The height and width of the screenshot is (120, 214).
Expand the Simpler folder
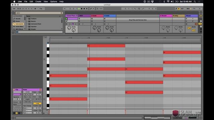coord(27,29)
